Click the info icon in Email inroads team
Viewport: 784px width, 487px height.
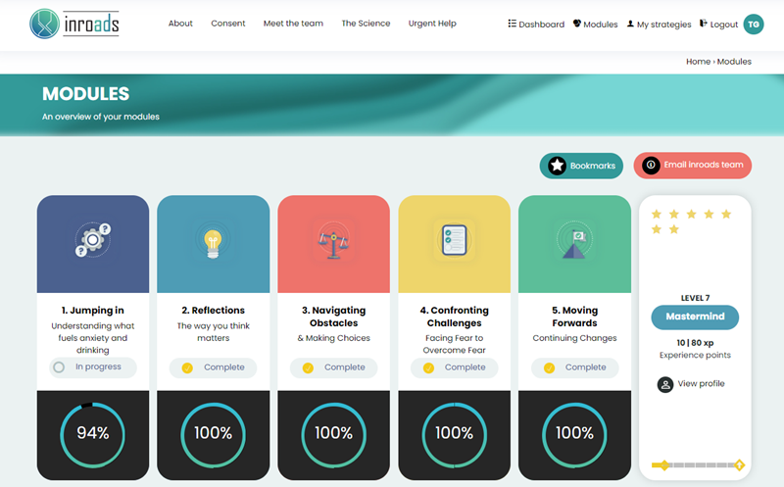click(651, 165)
